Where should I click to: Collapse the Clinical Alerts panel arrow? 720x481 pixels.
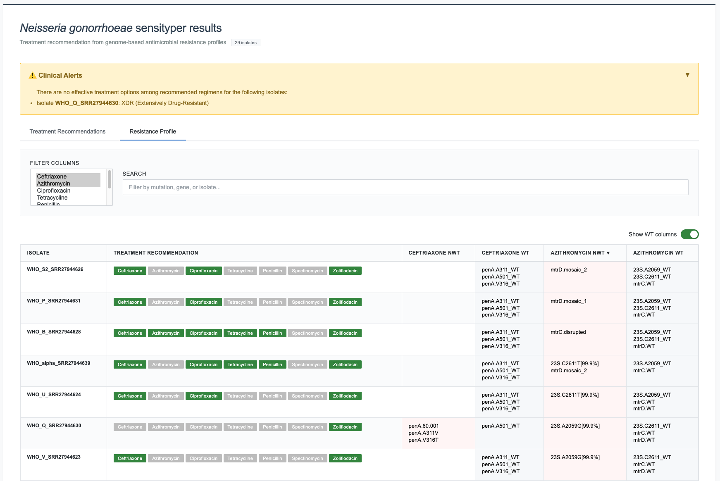[687, 75]
